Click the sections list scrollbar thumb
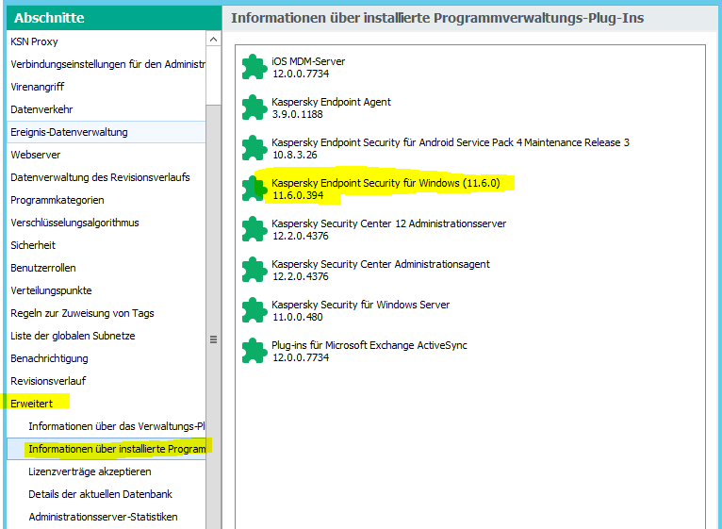Viewport: 722px width, 529px height. tap(213, 318)
